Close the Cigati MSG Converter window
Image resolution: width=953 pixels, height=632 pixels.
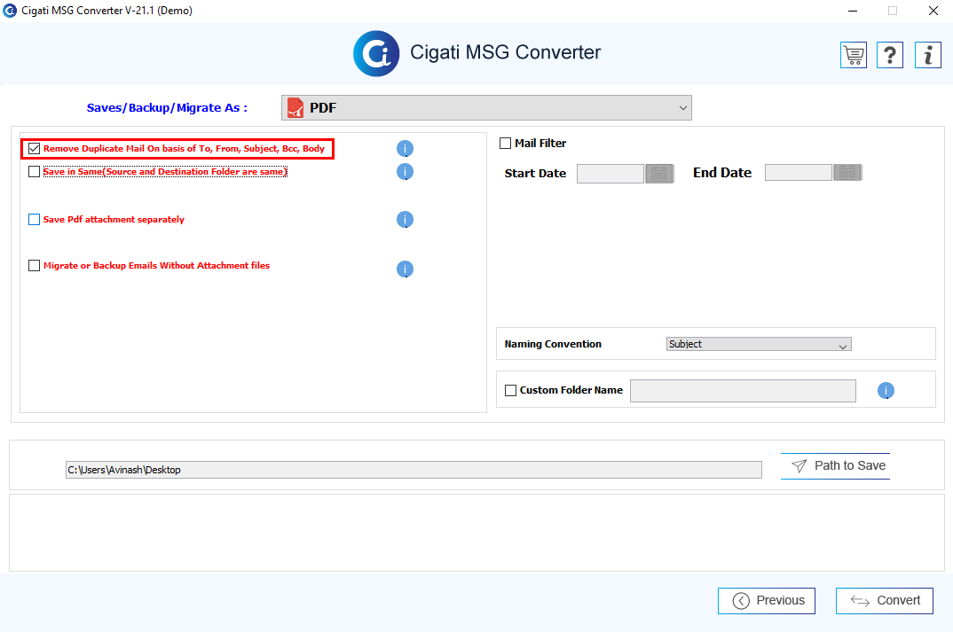(933, 11)
